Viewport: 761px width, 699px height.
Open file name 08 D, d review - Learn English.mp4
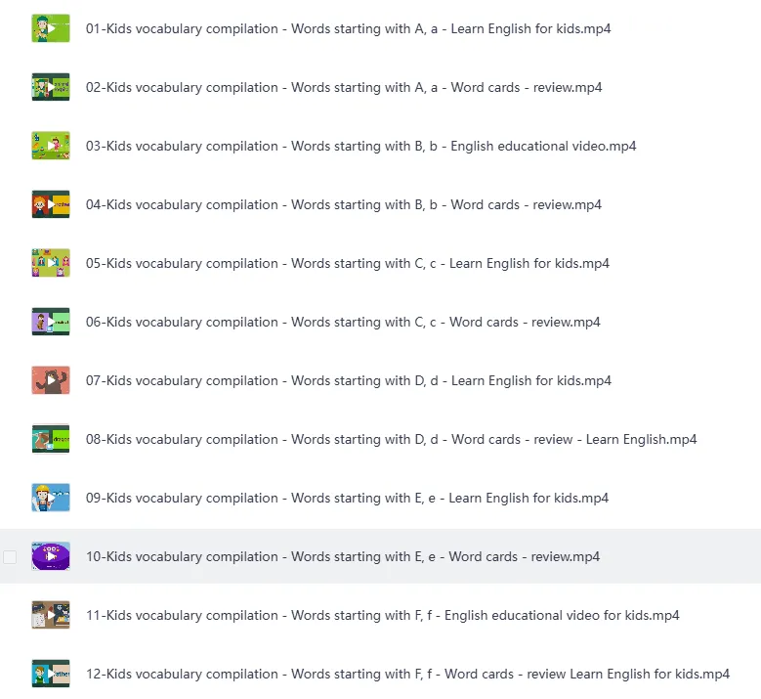click(x=391, y=440)
